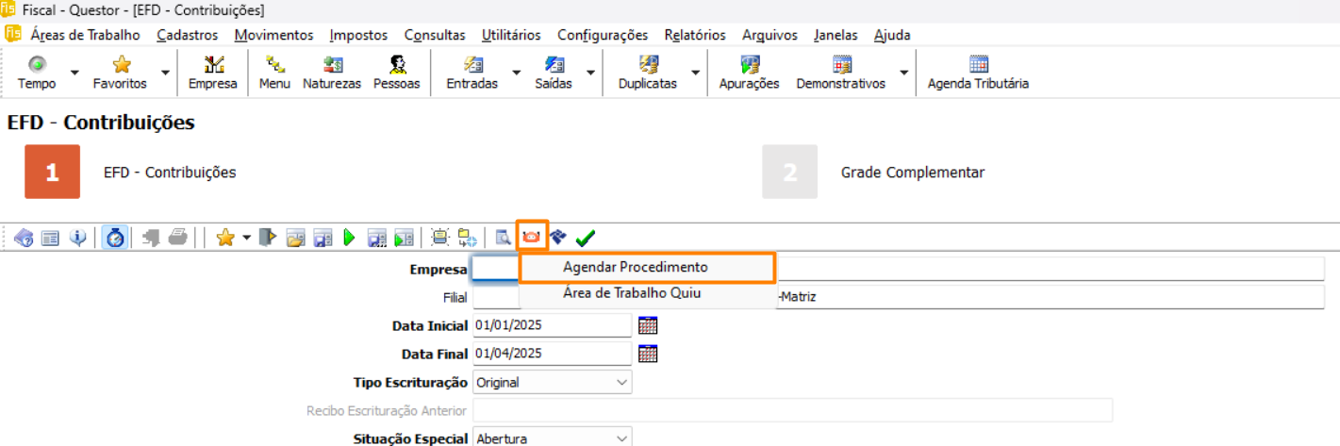Expand the Demonstrativos dropdown arrow
The image size is (1340, 446).
click(x=904, y=73)
